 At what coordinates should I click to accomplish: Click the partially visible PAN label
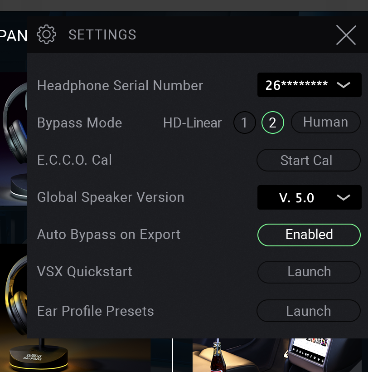click(x=14, y=36)
